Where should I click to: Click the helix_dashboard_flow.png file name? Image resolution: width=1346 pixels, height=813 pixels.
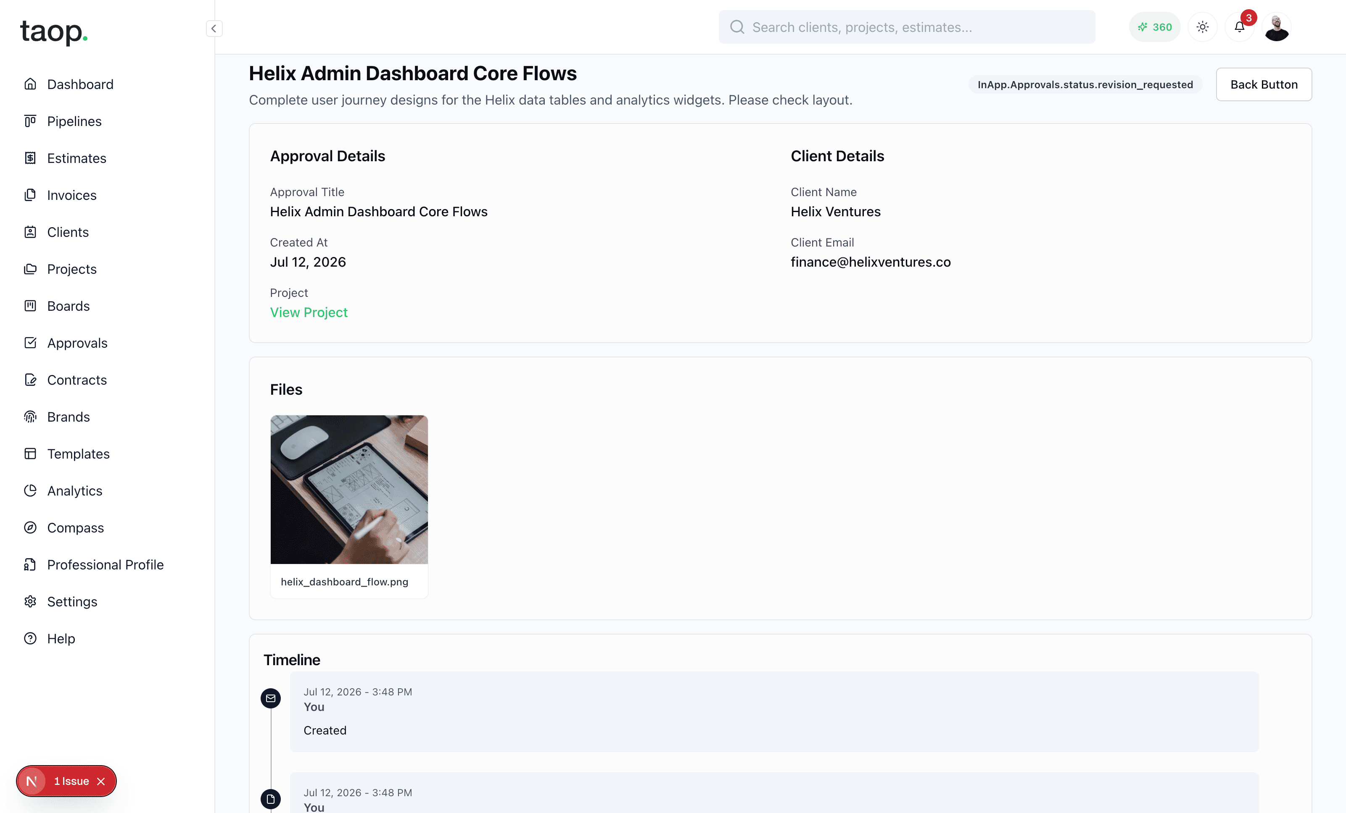[344, 582]
